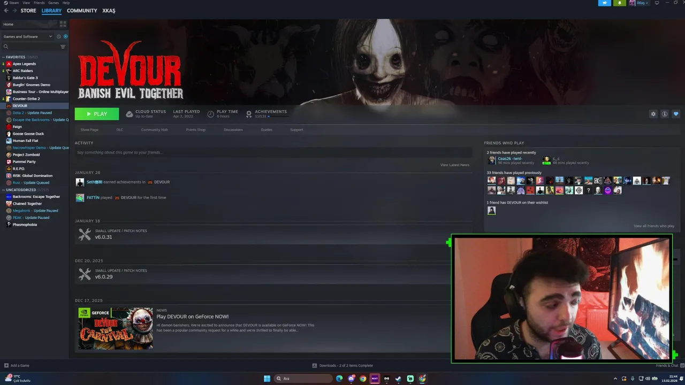
Task: Toggle the ready-to-play filter icon
Action: (x=65, y=36)
